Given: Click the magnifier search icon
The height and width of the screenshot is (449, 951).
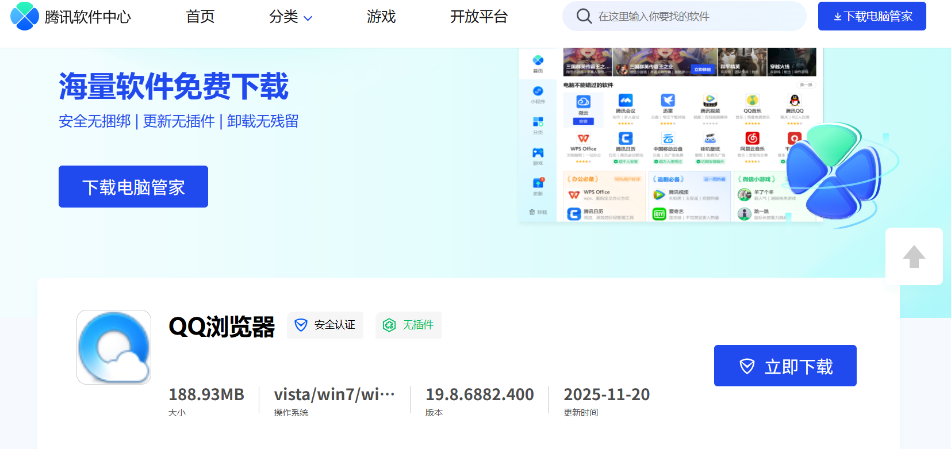Looking at the screenshot, I should click(x=584, y=16).
